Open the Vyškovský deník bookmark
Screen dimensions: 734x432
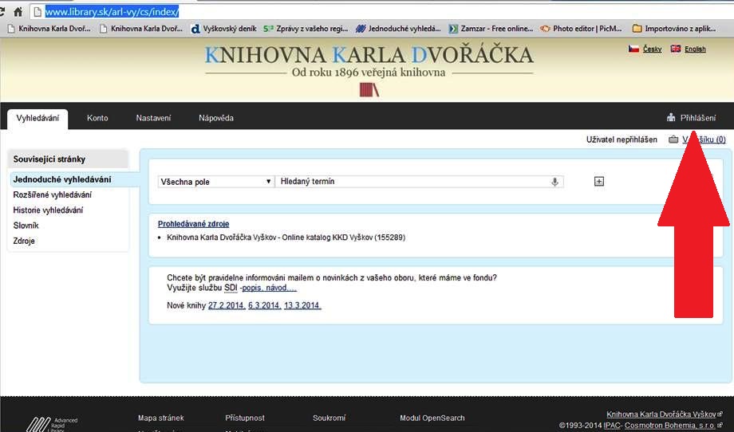pyautogui.click(x=223, y=29)
